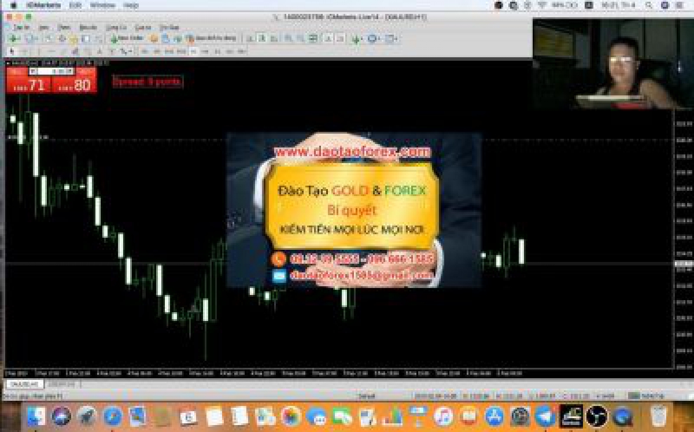Toggle chart shift
The height and width of the screenshot is (432, 694).
[341, 39]
